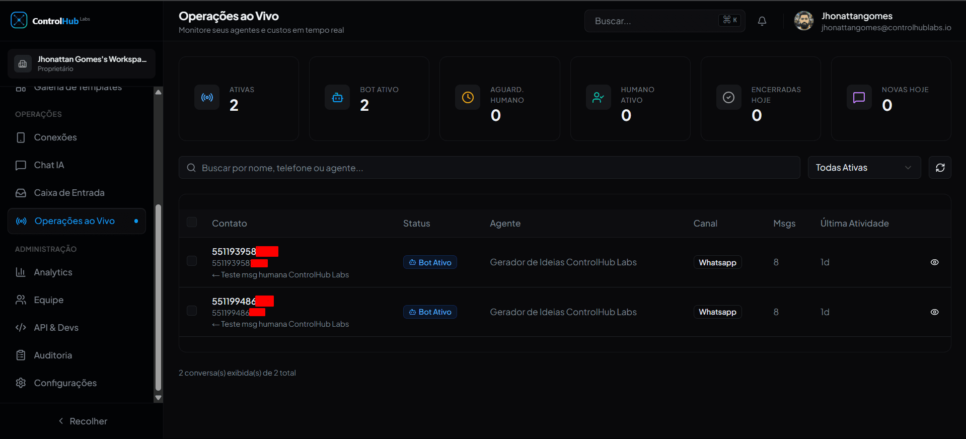
Task: Select Operações ao Vivo in sidebar
Action: click(x=77, y=221)
